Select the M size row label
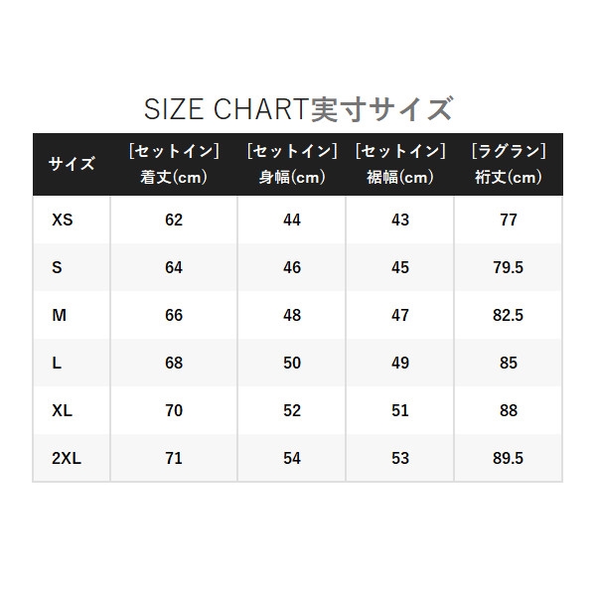 point(59,315)
